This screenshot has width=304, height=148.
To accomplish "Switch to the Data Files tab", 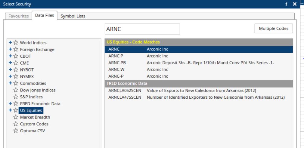I will (x=45, y=15).
